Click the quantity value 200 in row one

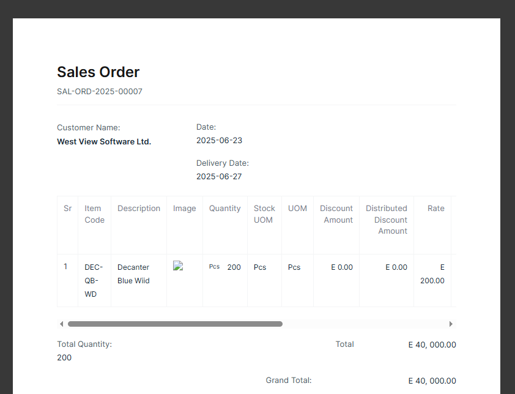coord(234,267)
